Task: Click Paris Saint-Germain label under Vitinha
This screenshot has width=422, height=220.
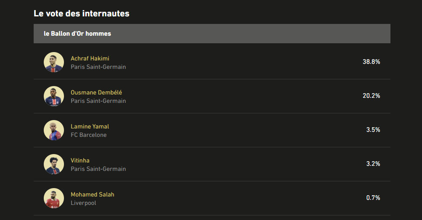Action: (98, 169)
